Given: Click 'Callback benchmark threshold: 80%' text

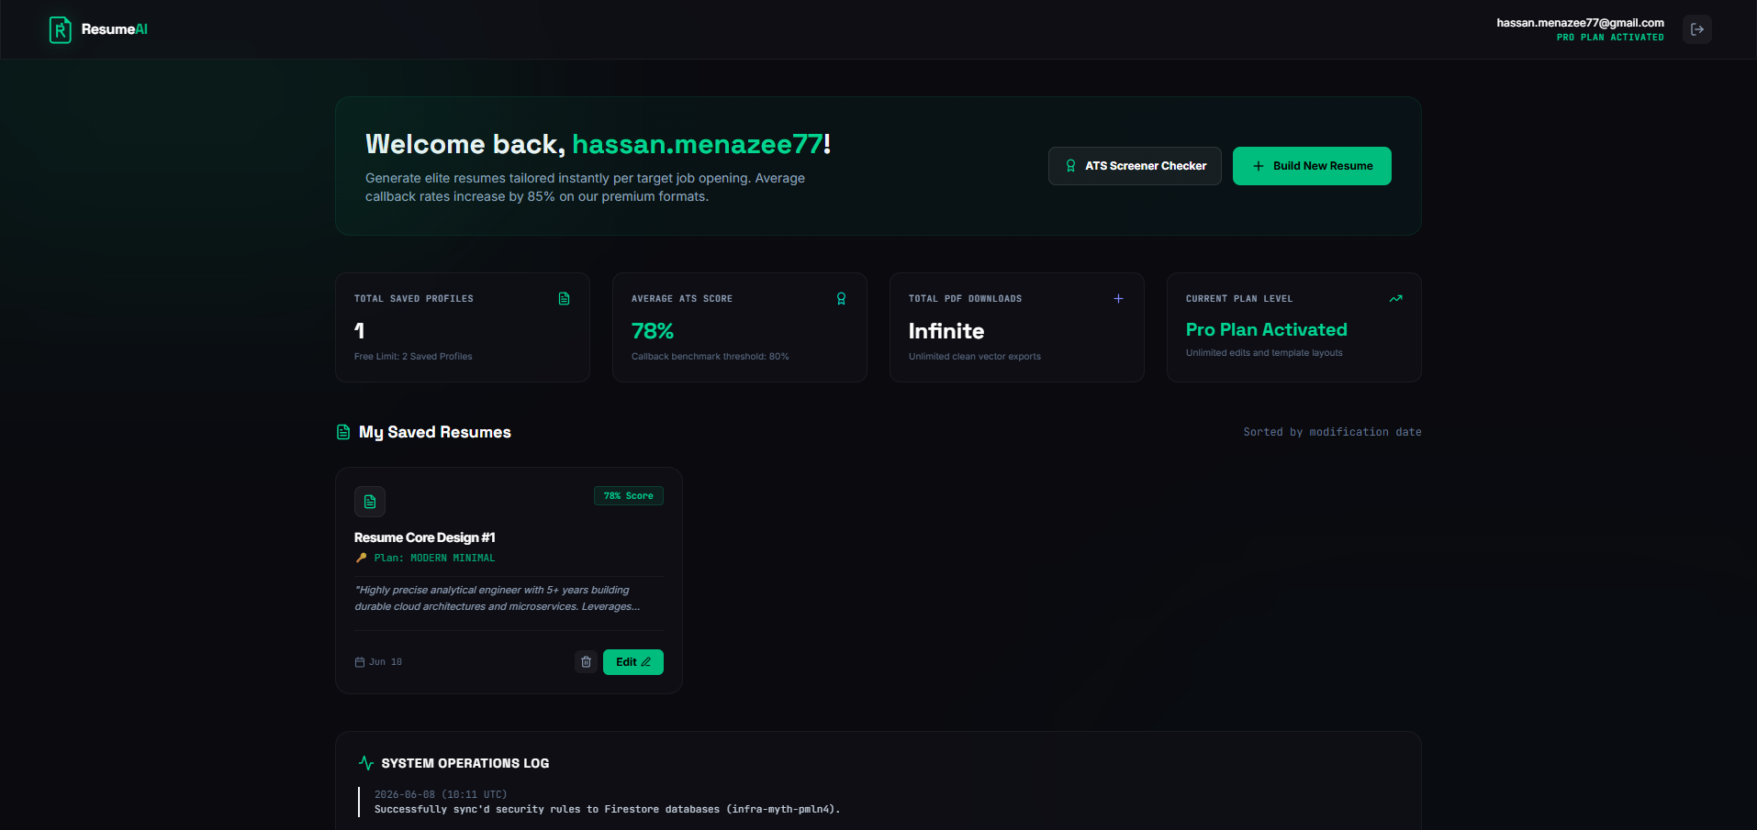Looking at the screenshot, I should 711,357.
